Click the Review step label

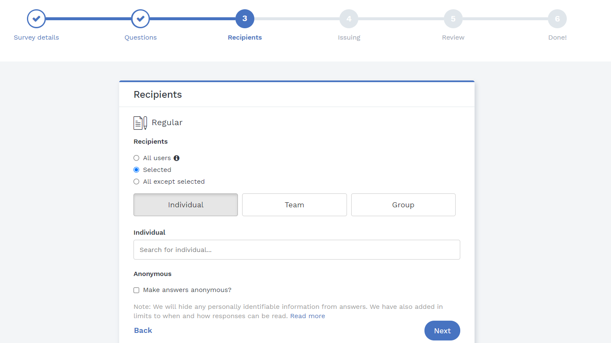(453, 38)
